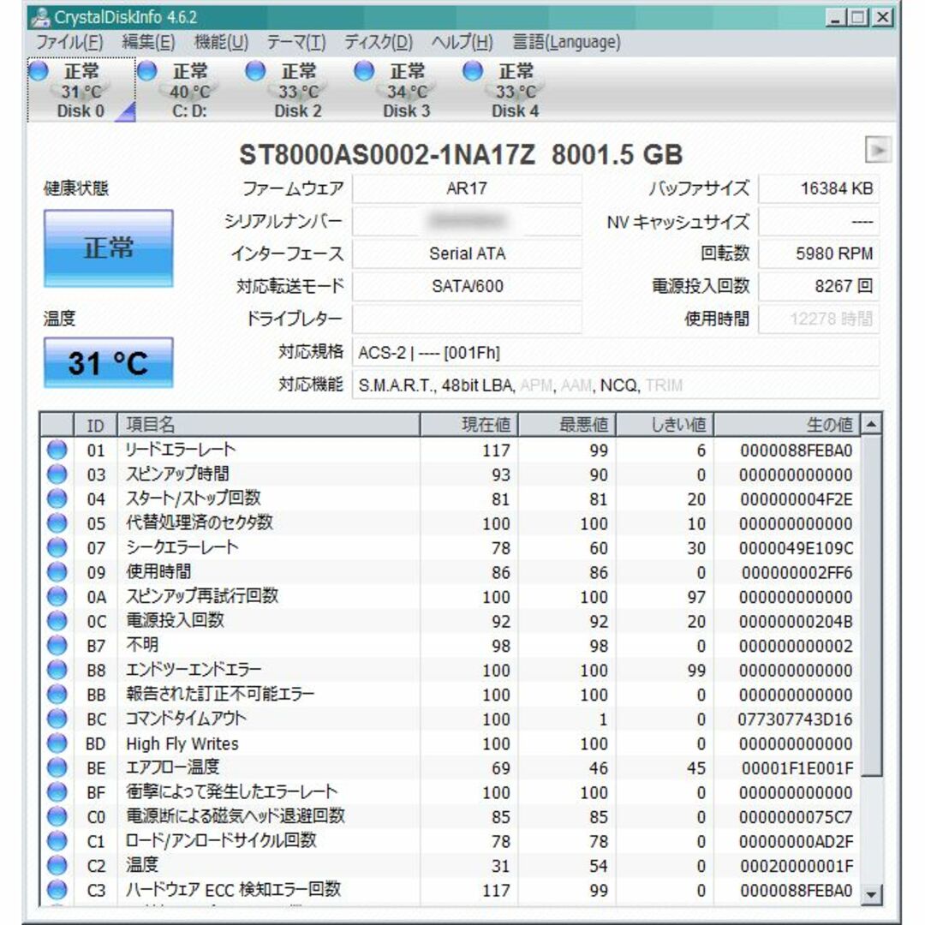The height and width of the screenshot is (925, 925).
Task: Click status orb for attribute BB 報告された訂正不可能エラー
Action: 57,695
